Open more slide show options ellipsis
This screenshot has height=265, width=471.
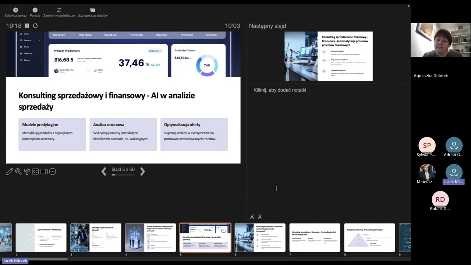tap(53, 172)
